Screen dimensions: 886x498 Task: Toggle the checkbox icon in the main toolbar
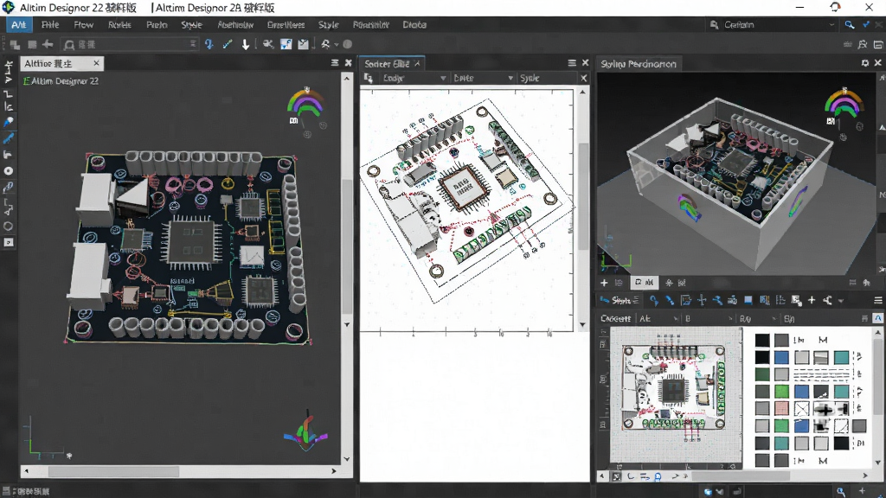coord(304,44)
